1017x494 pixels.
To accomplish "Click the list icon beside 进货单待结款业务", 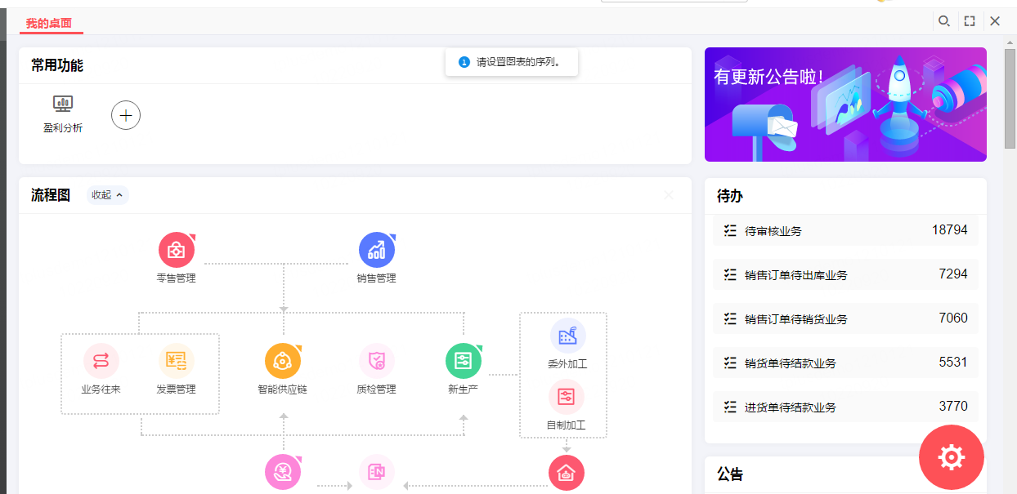I will tap(730, 407).
